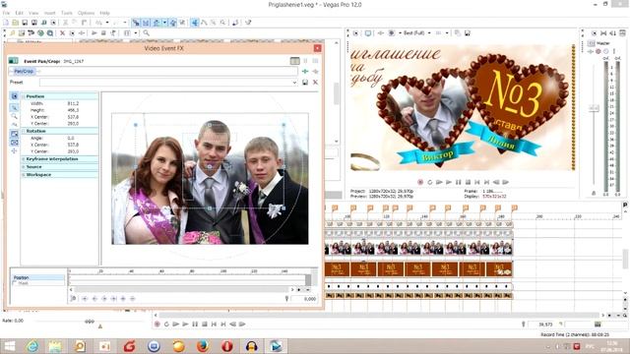This screenshot has height=354, width=630.
Task: Click the Windows Start button
Action: (x=9, y=346)
